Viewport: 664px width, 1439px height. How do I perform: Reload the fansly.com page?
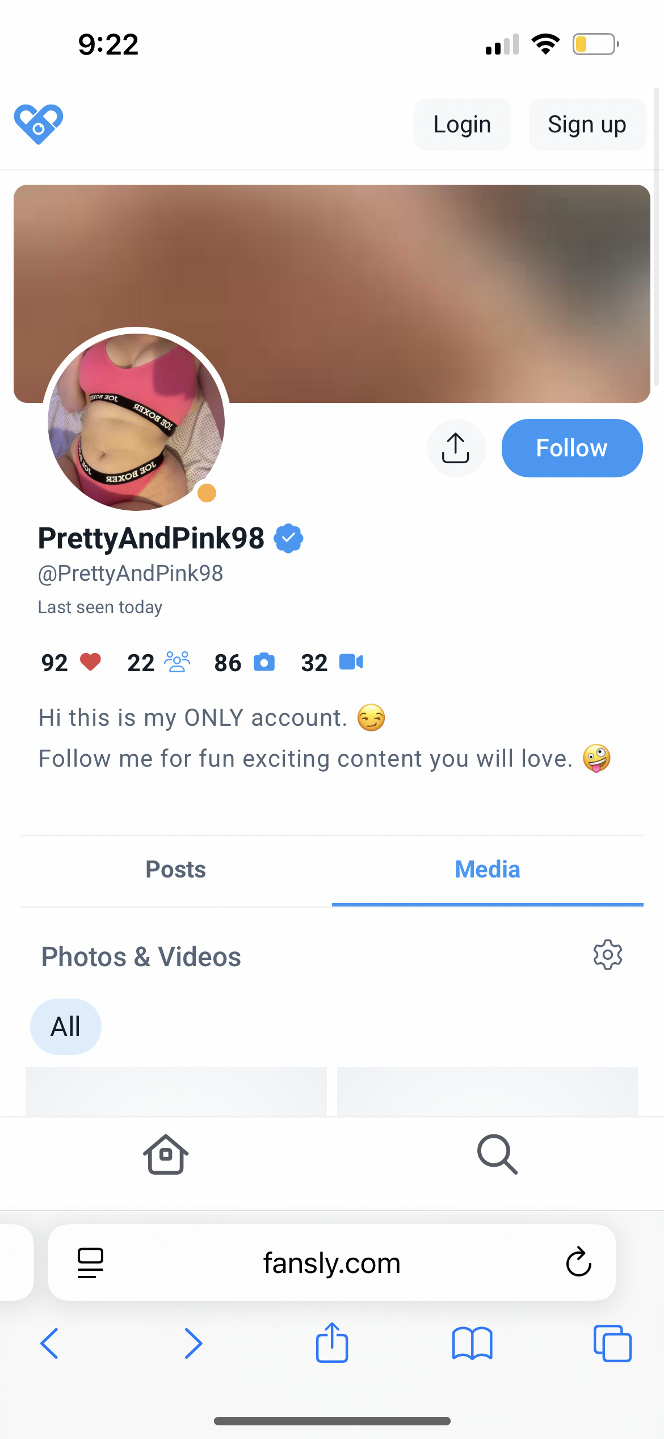pyautogui.click(x=578, y=1262)
